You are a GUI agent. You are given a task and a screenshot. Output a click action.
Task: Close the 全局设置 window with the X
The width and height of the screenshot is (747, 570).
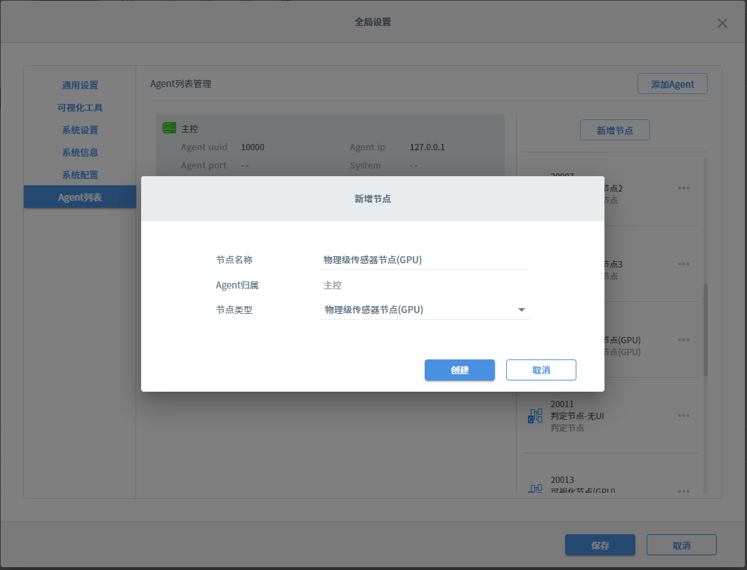722,23
